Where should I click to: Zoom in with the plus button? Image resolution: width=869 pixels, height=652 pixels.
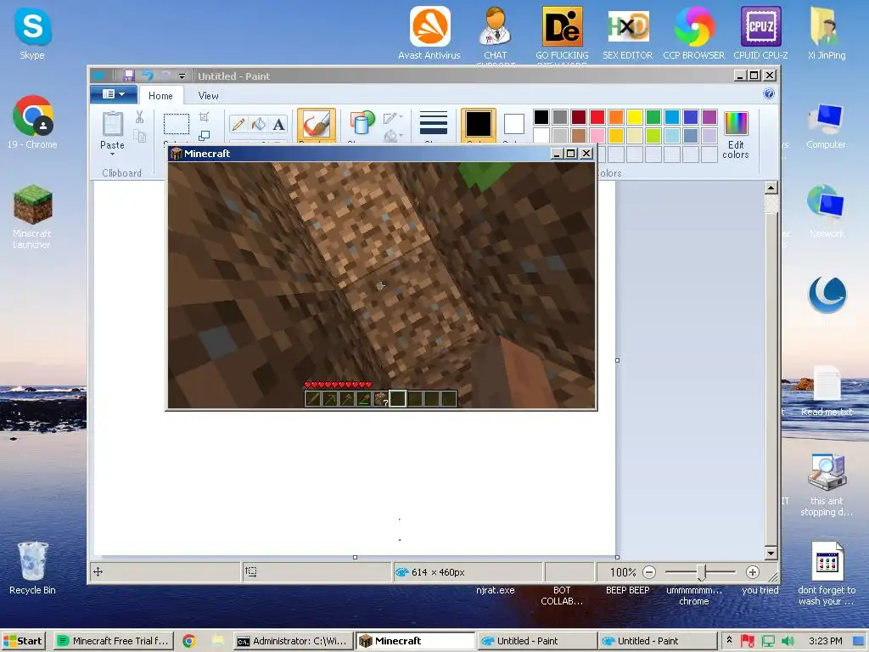[752, 572]
